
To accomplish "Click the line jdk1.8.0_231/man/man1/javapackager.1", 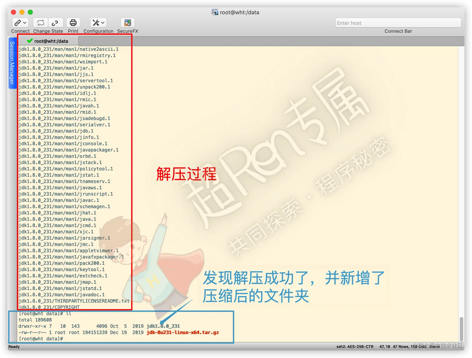I will (69, 150).
